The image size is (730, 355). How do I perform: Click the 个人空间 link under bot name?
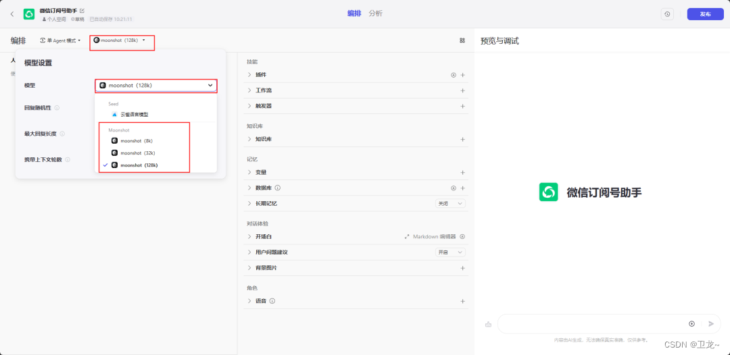click(55, 20)
